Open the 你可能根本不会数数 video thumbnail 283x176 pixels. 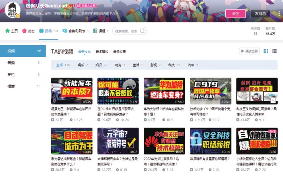point(118,91)
